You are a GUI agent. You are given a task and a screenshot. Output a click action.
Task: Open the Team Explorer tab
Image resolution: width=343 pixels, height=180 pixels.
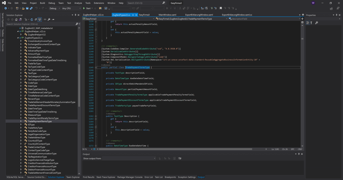73,177
